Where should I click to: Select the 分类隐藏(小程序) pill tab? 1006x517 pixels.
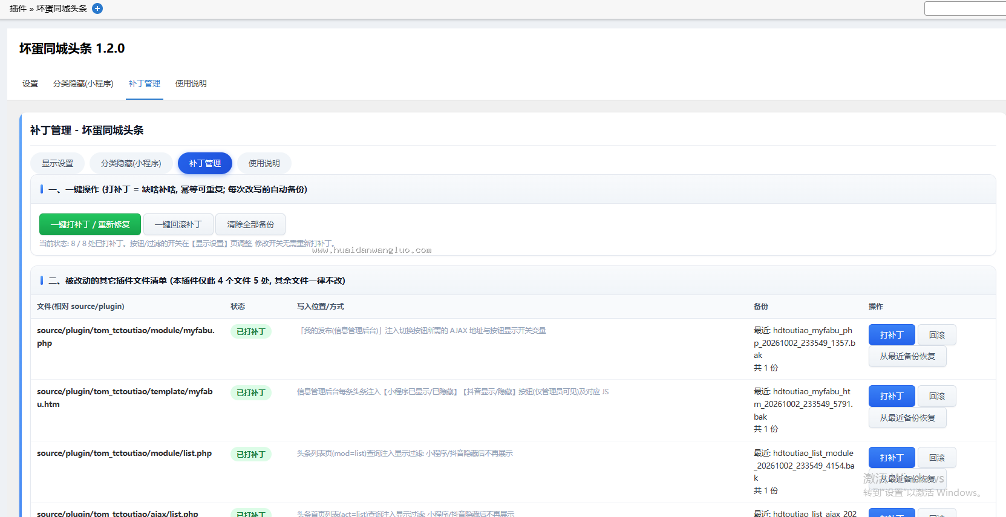pos(131,163)
